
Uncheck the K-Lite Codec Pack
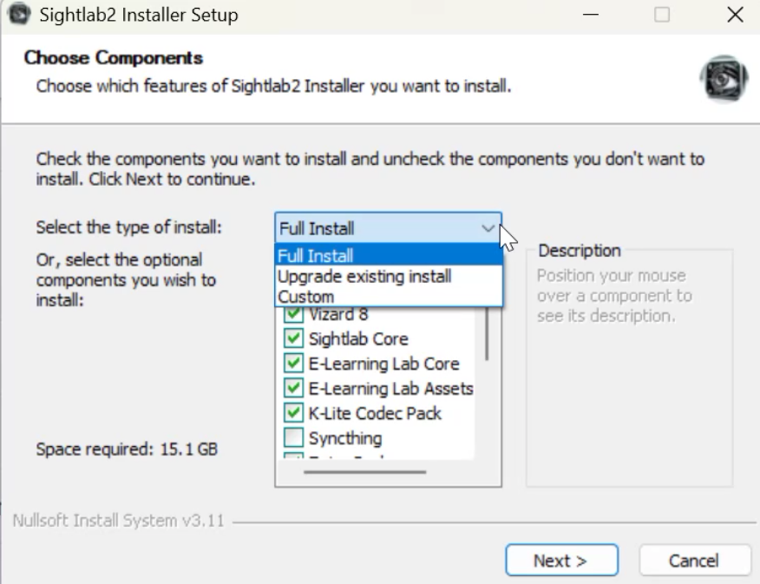[293, 413]
